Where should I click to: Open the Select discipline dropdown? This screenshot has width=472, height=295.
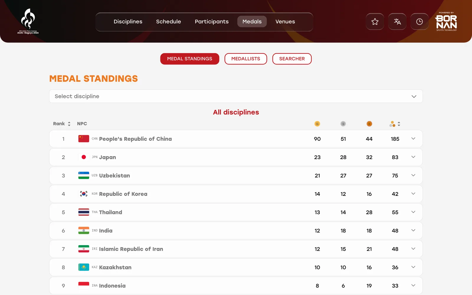tap(236, 96)
